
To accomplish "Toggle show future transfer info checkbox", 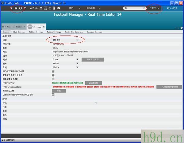I will [53, 75].
